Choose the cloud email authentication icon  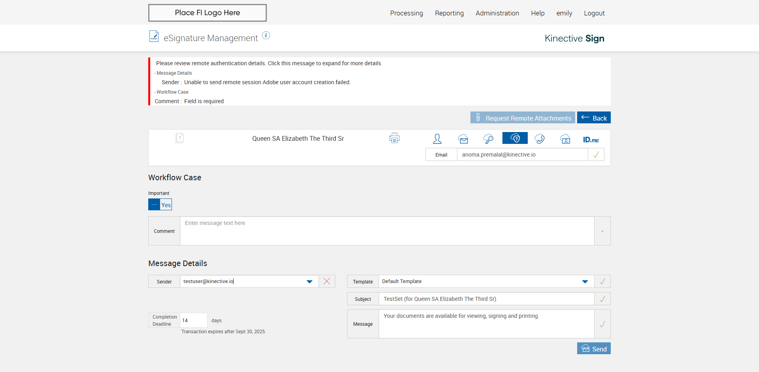click(x=463, y=139)
